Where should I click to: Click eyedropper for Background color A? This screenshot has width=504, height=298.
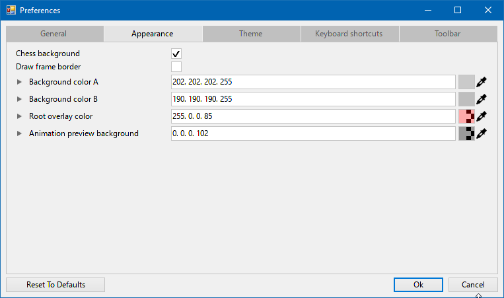[482, 82]
